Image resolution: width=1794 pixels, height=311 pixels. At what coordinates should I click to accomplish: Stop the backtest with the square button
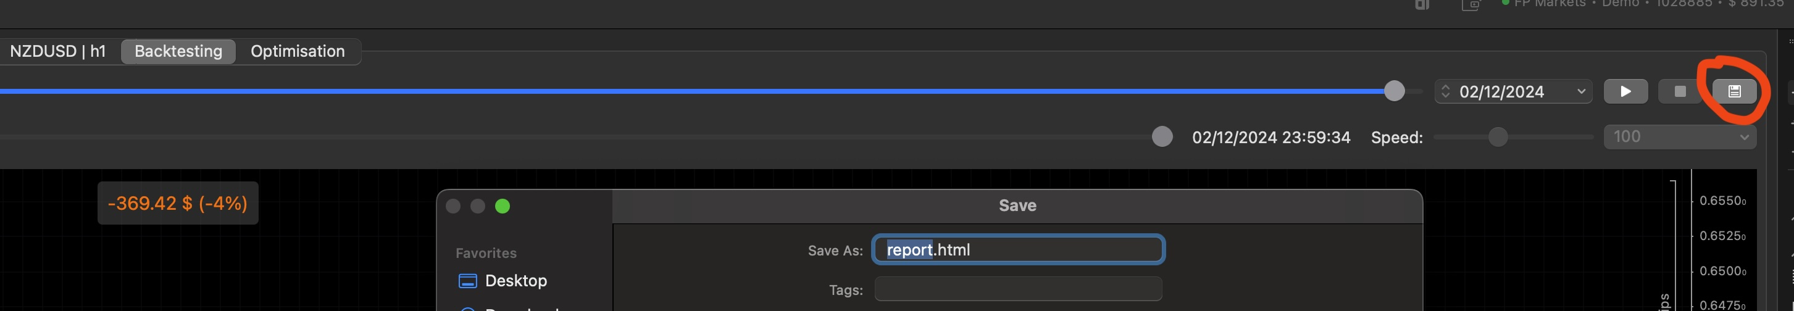[1680, 91]
